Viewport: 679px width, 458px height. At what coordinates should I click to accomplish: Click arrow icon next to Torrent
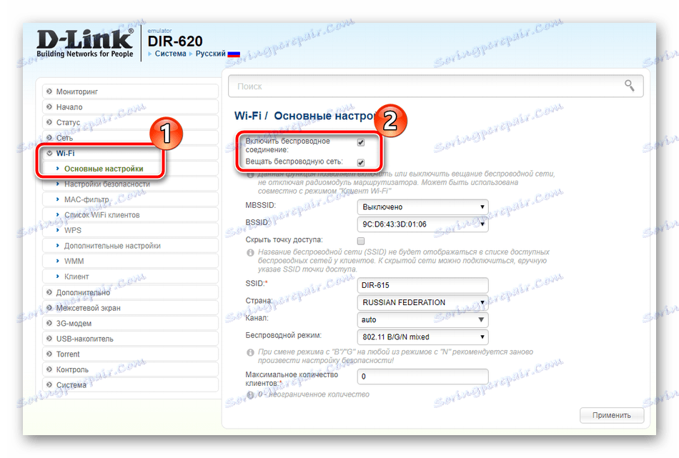coord(49,354)
